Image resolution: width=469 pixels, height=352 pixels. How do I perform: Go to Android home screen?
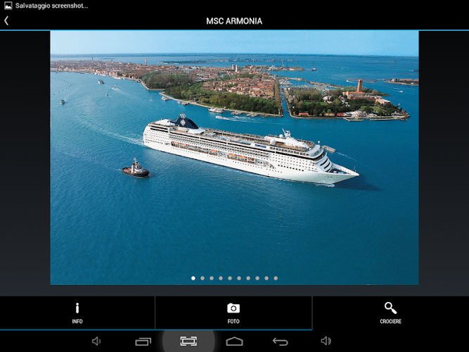234,341
